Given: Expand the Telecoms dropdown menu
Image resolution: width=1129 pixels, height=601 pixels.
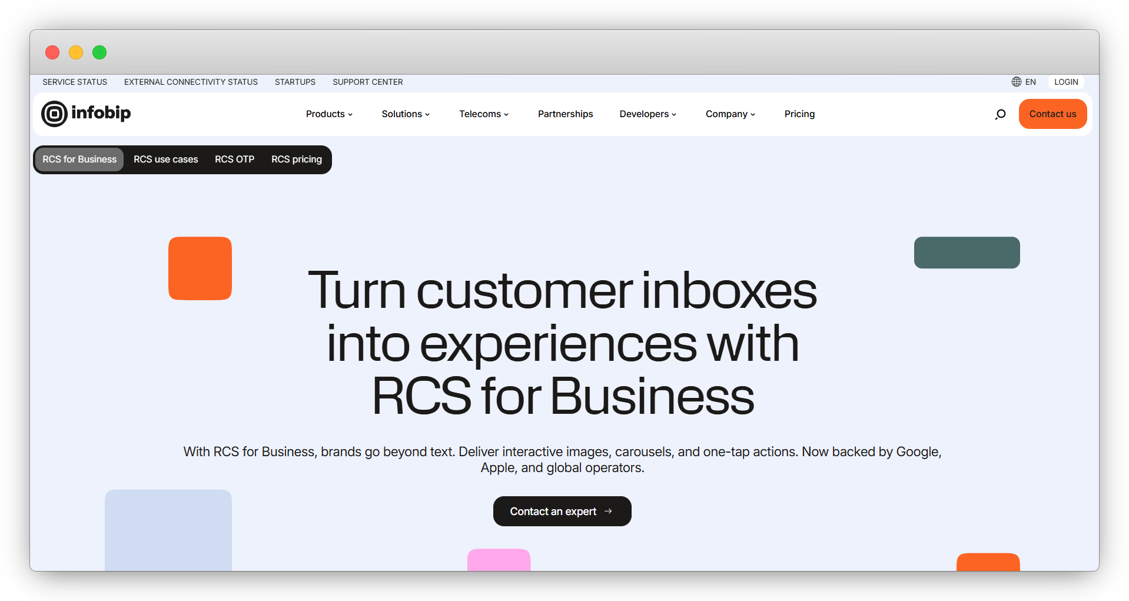Looking at the screenshot, I should pyautogui.click(x=484, y=114).
